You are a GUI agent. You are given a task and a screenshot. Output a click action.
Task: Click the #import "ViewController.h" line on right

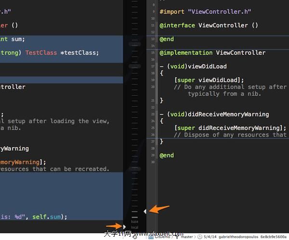[205, 12]
